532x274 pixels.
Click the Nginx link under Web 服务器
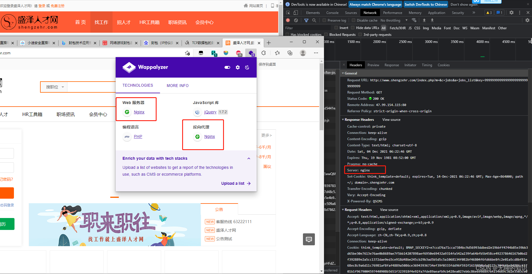click(x=139, y=112)
